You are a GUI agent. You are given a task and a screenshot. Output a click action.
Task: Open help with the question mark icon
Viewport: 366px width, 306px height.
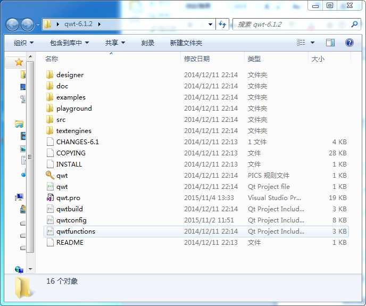[x=349, y=43]
